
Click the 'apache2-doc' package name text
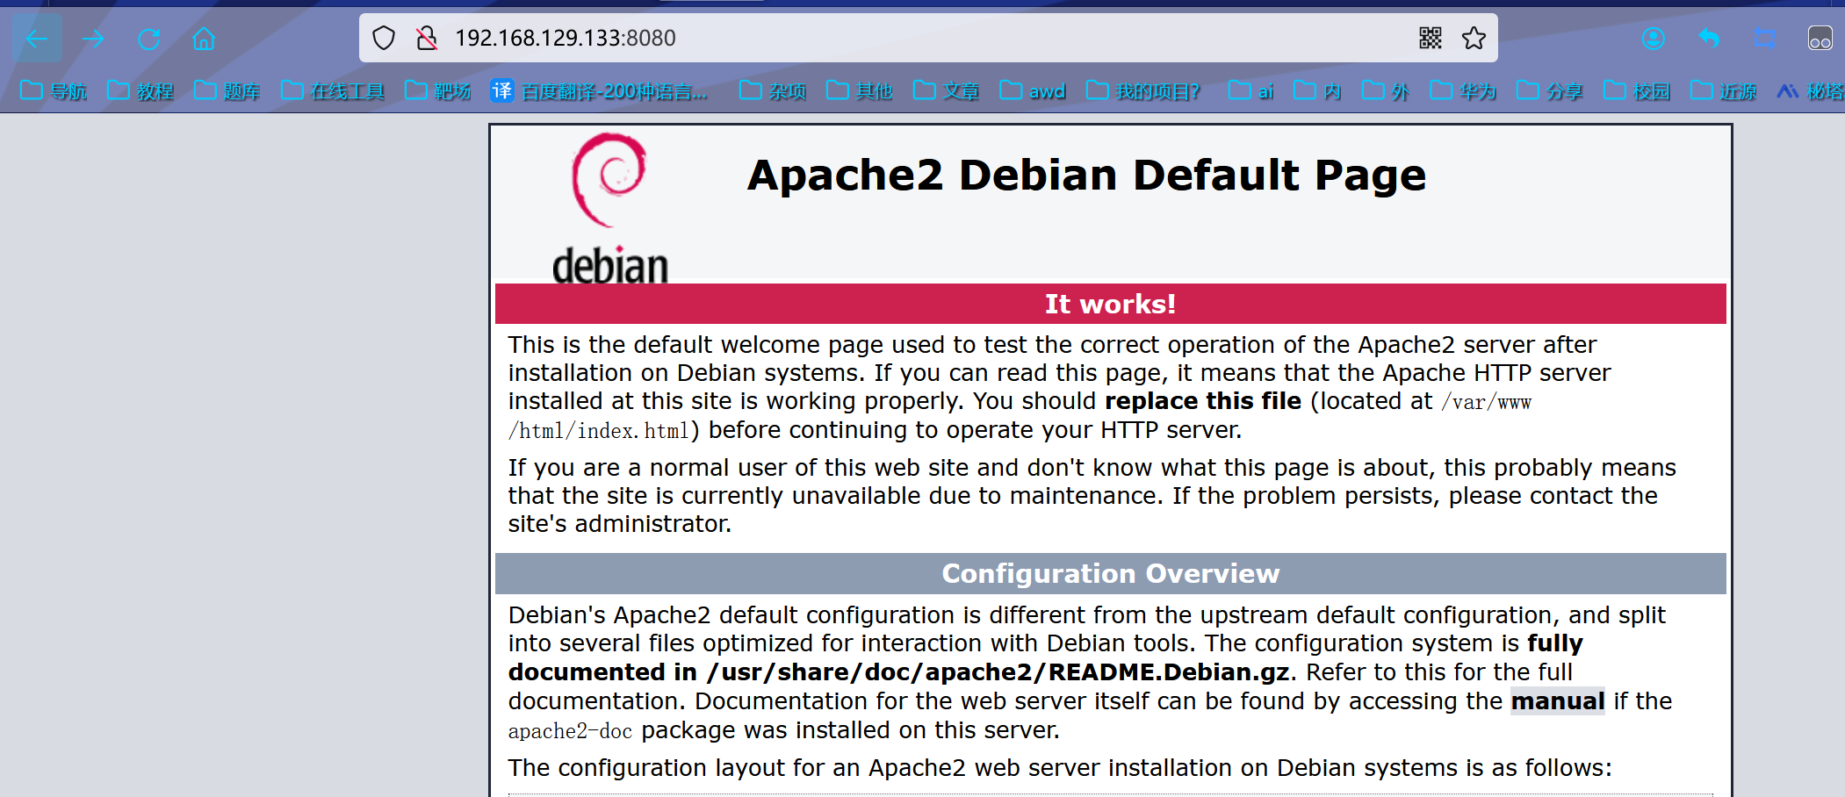point(570,731)
